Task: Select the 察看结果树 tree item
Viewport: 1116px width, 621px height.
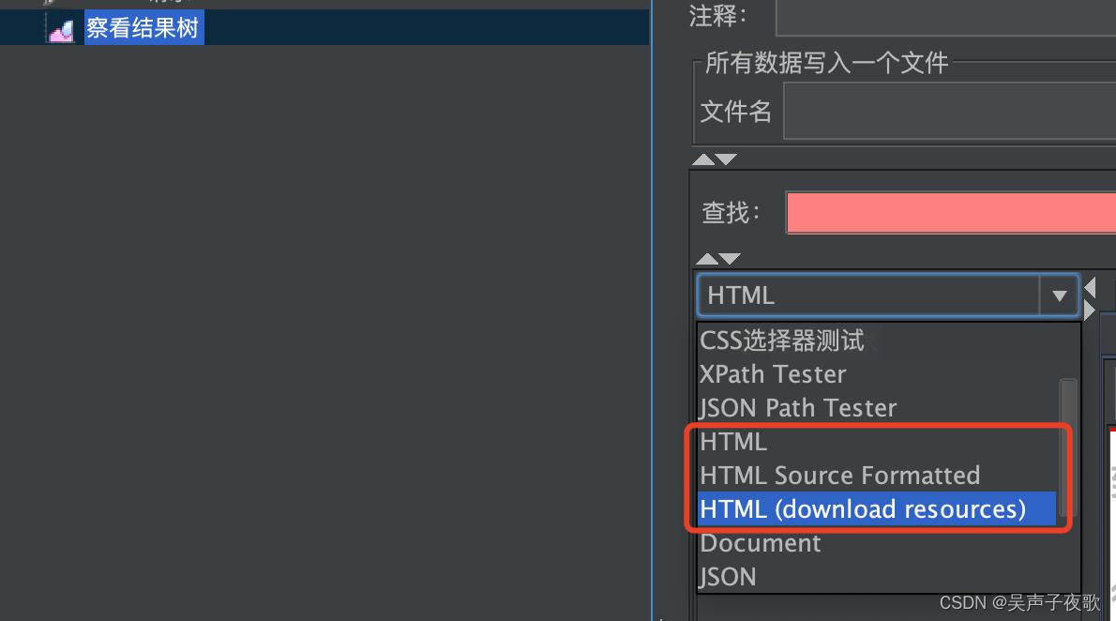Action: pyautogui.click(x=143, y=27)
